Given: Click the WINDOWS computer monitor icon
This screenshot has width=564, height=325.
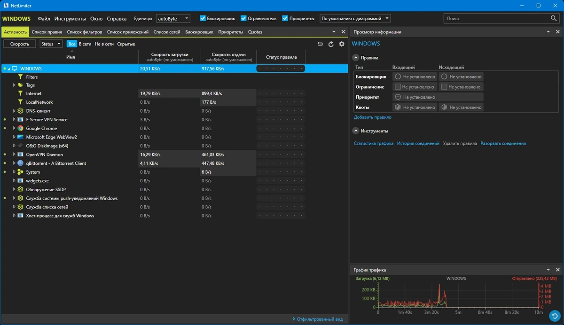Looking at the screenshot, I should click(x=15, y=69).
